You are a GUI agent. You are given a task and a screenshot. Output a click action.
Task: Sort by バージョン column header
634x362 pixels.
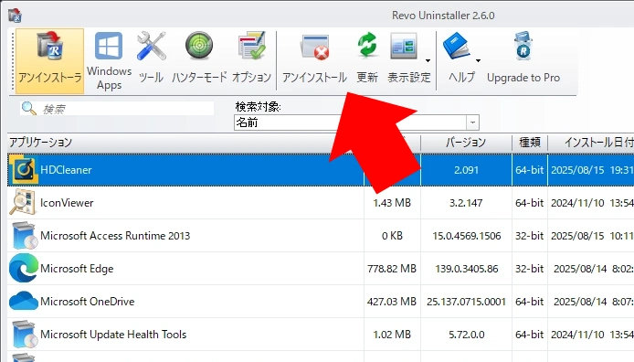tap(466, 143)
